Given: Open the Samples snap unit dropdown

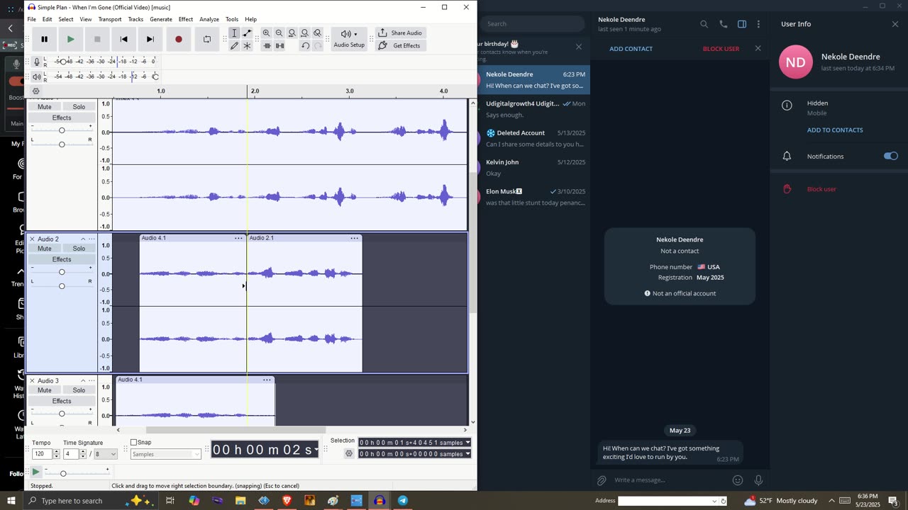Looking at the screenshot, I should point(165,454).
